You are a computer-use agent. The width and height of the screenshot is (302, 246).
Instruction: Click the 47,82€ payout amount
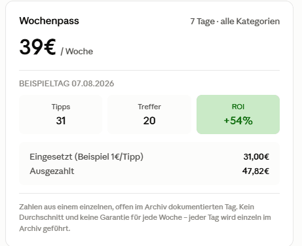(x=255, y=171)
